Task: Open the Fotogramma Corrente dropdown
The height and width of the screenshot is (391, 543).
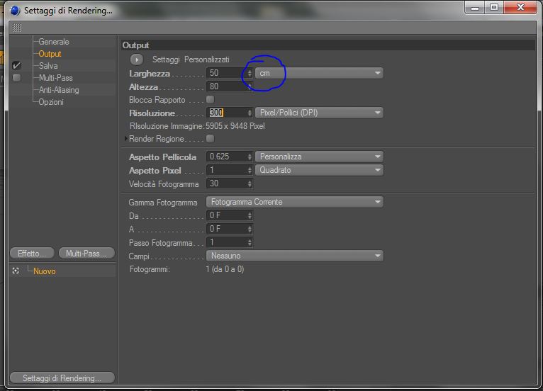Action: click(295, 202)
